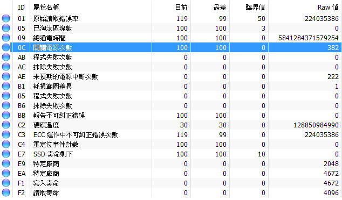Image resolution: width=342 pixels, height=200 pixels.
Task: Select the 已淘汰區塊數 attribute name
Action: click(52, 28)
